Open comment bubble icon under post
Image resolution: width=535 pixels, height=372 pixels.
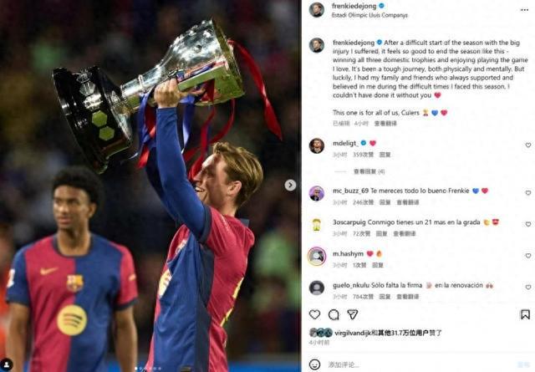click(334, 314)
